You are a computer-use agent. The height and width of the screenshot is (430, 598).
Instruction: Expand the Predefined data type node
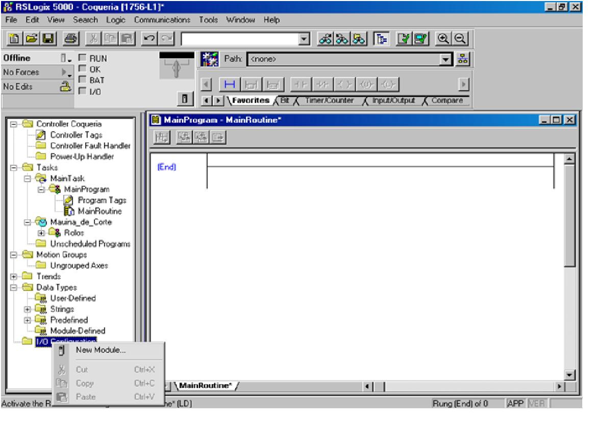(28, 320)
